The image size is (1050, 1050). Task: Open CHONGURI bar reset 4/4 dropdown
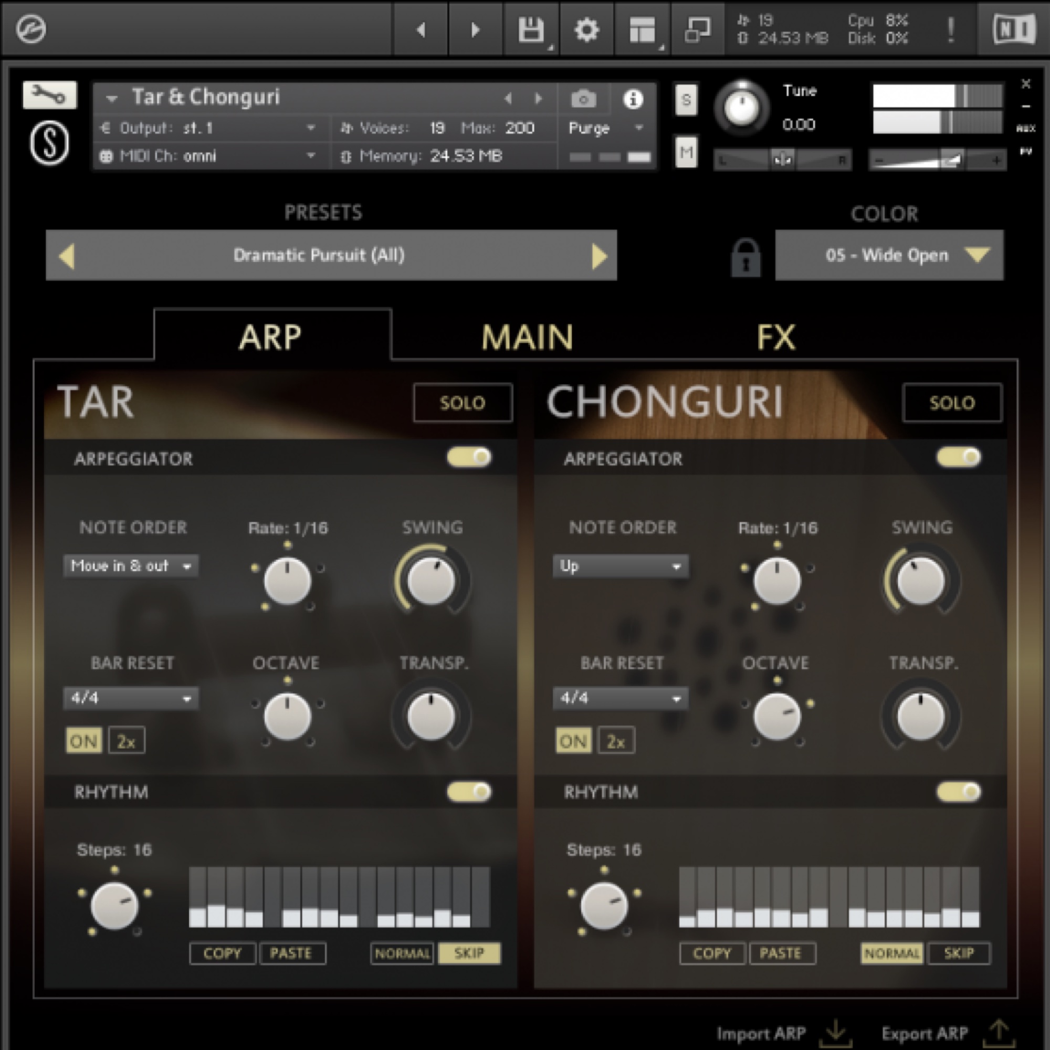click(x=621, y=698)
